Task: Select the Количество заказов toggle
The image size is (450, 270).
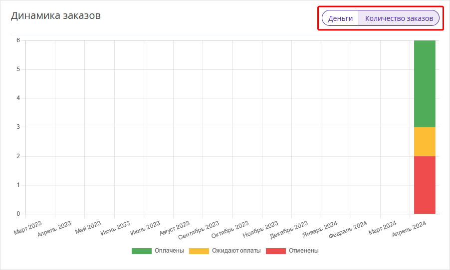Action: click(x=399, y=18)
